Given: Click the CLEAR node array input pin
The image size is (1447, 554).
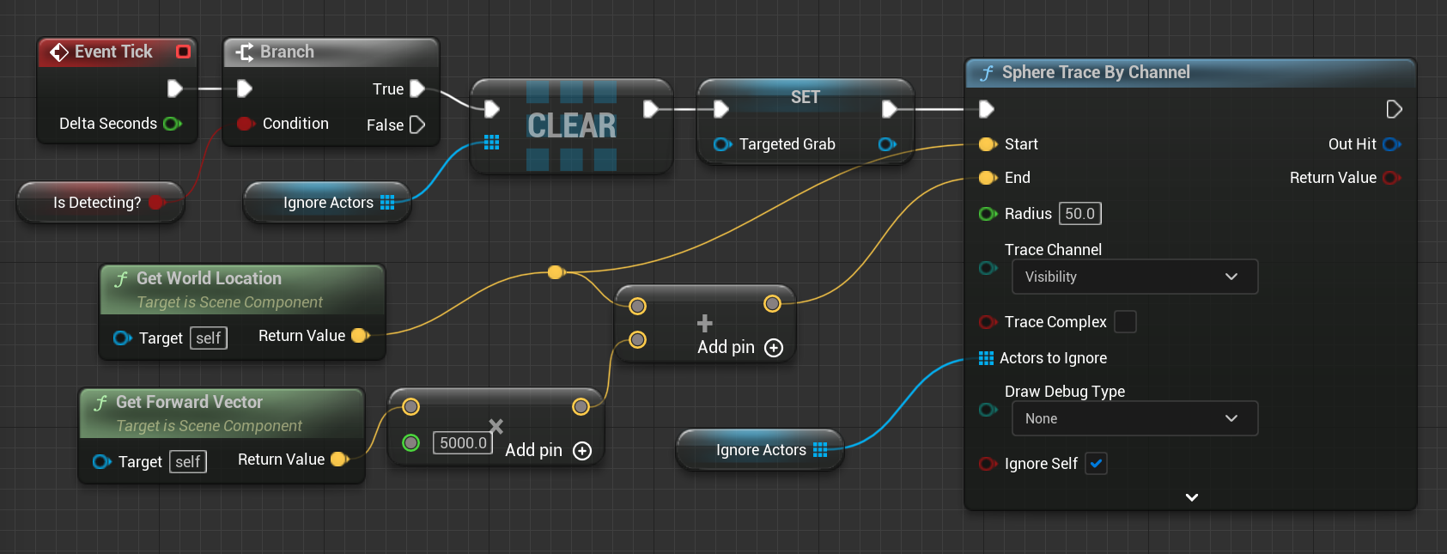Looking at the screenshot, I should (x=491, y=142).
